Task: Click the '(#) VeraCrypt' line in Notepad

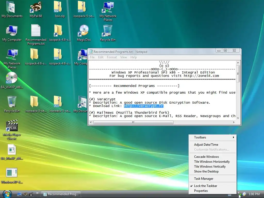Action: point(102,99)
